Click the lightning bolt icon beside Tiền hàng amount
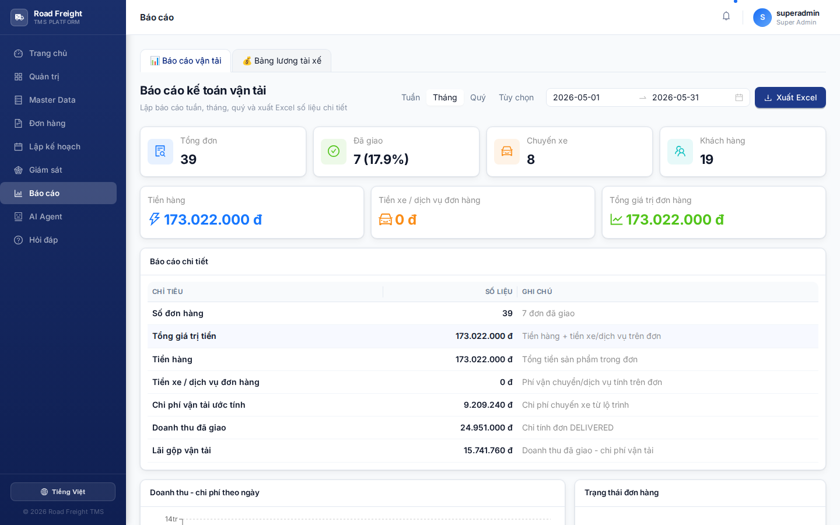This screenshot has height=525, width=840. coord(154,219)
